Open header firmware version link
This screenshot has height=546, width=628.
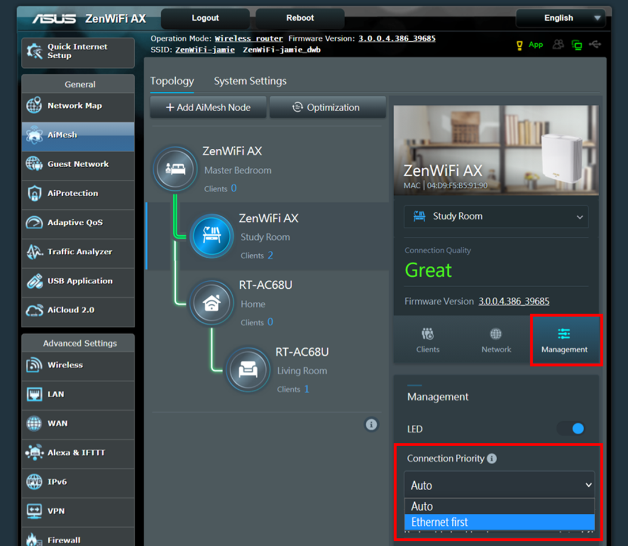point(397,39)
